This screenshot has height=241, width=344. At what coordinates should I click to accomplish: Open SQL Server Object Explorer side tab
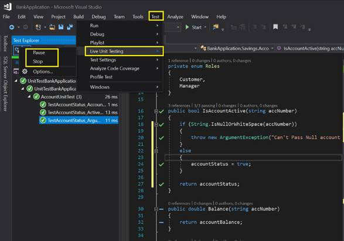click(5, 84)
